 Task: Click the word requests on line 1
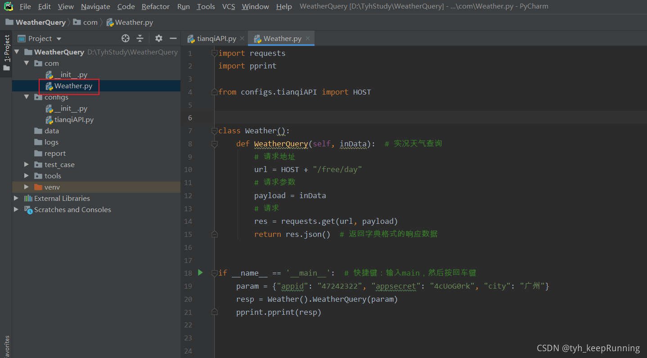[268, 53]
